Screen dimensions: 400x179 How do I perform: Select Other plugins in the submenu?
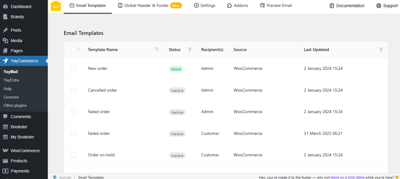click(x=15, y=105)
